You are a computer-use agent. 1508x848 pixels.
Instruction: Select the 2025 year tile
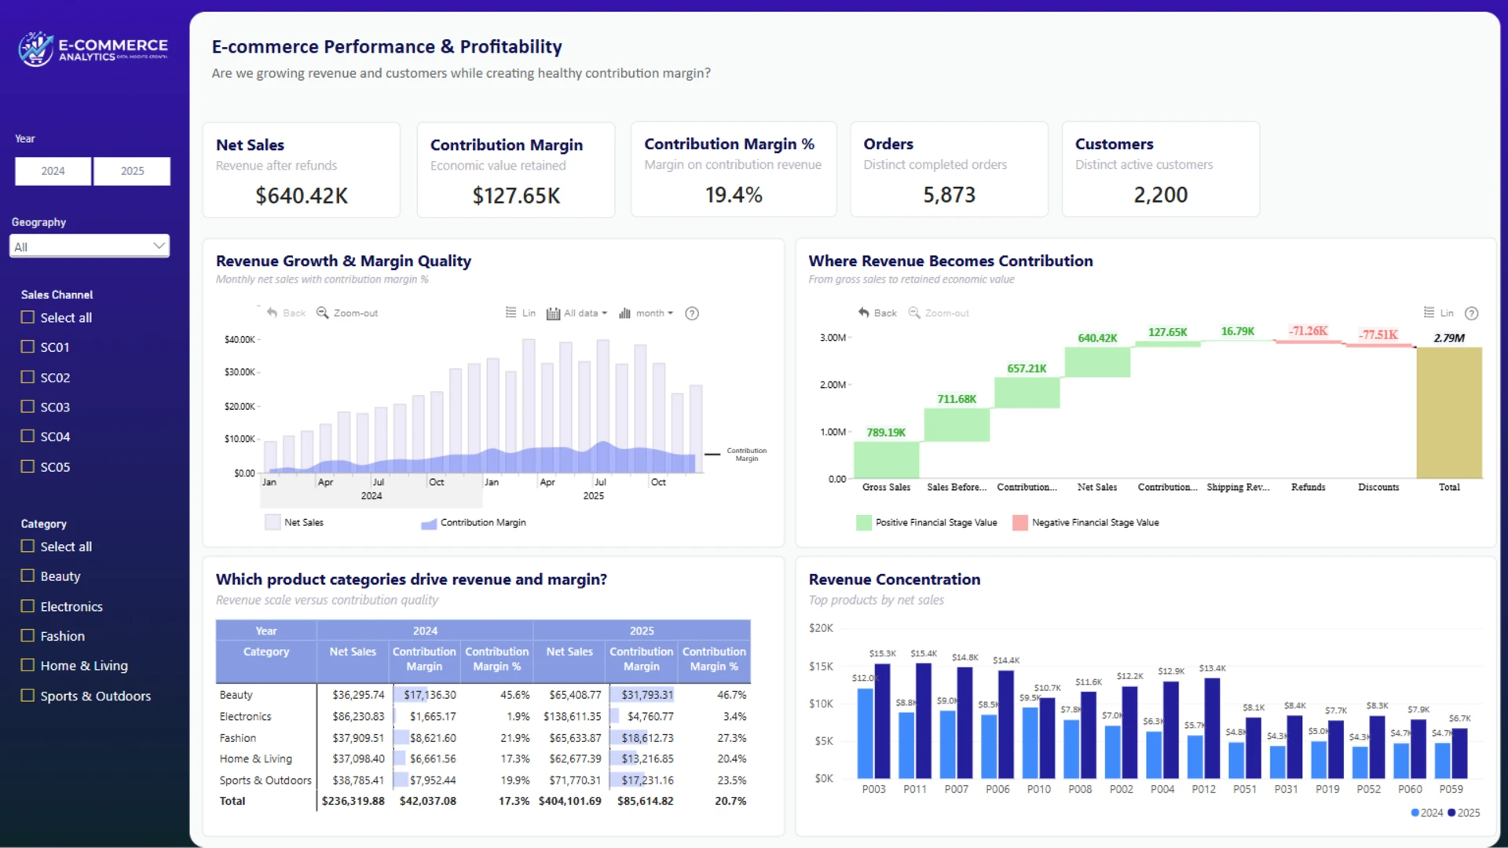click(132, 171)
